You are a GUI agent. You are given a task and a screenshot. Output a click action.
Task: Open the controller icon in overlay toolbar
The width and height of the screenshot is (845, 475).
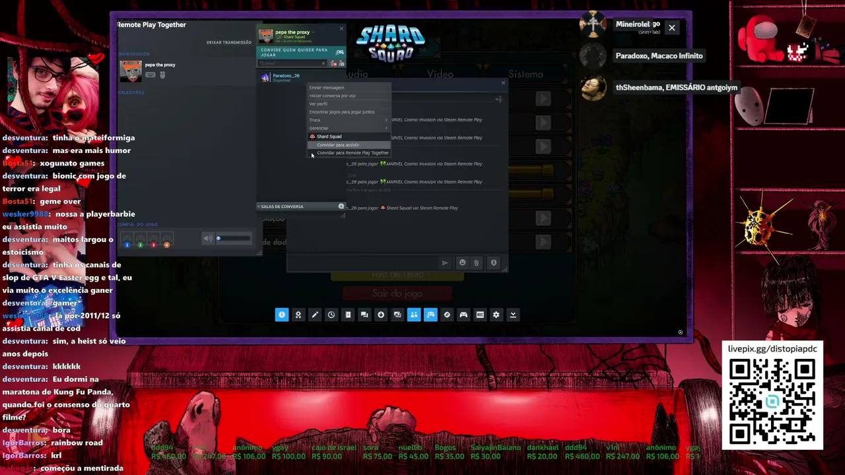pyautogui.click(x=463, y=315)
